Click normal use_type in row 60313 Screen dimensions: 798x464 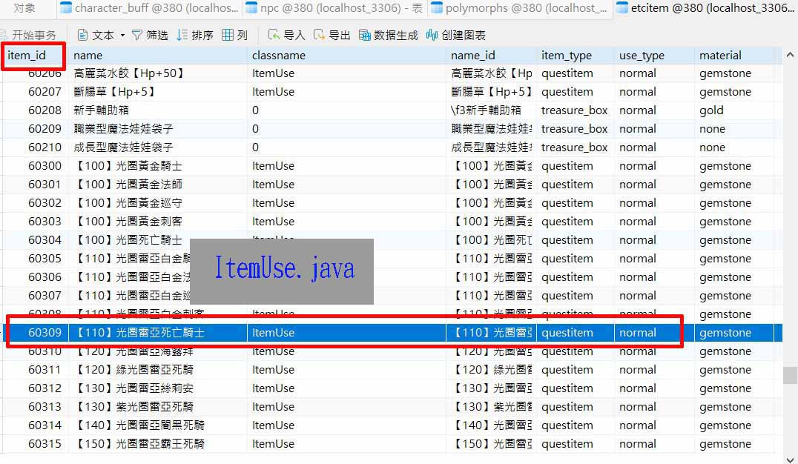click(637, 407)
